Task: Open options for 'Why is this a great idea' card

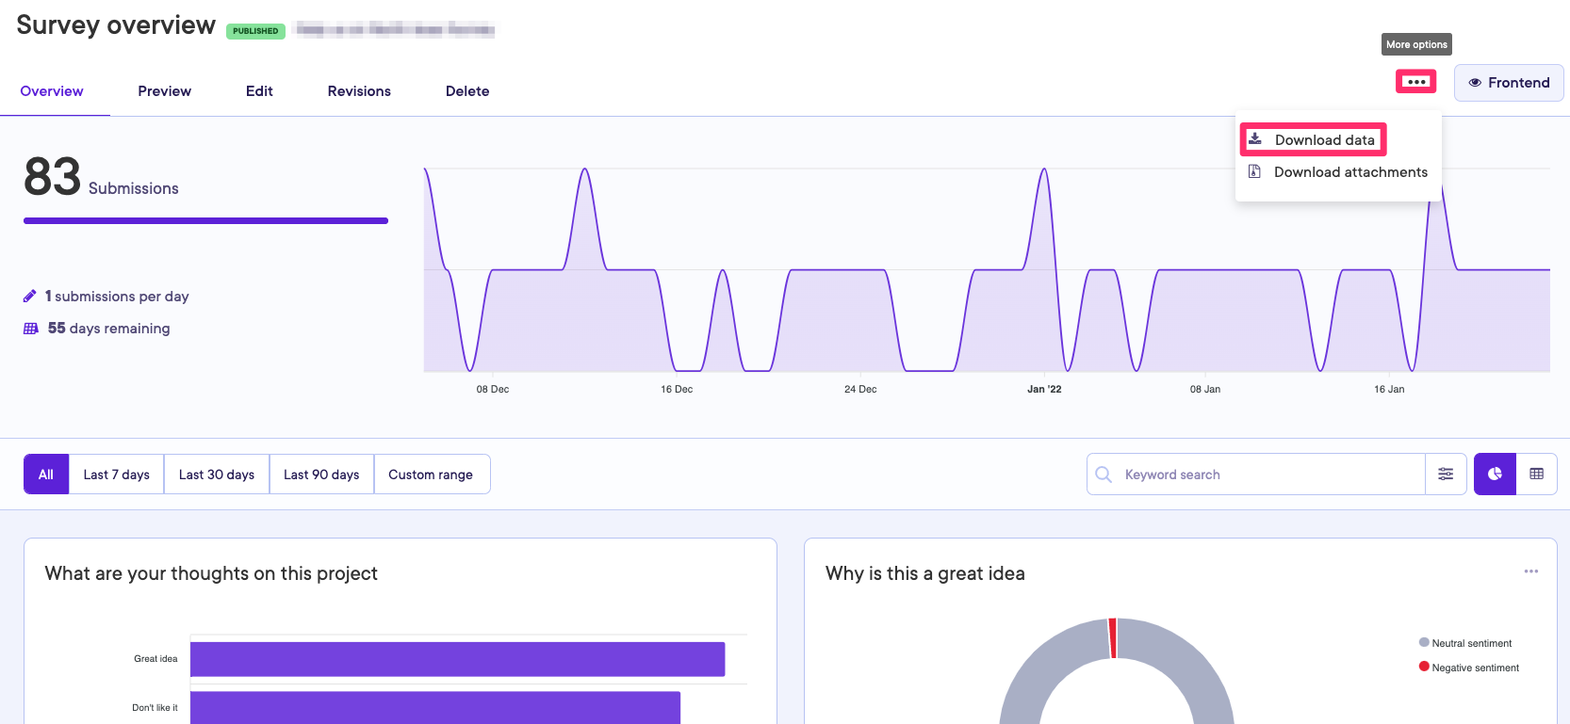Action: 1530,571
